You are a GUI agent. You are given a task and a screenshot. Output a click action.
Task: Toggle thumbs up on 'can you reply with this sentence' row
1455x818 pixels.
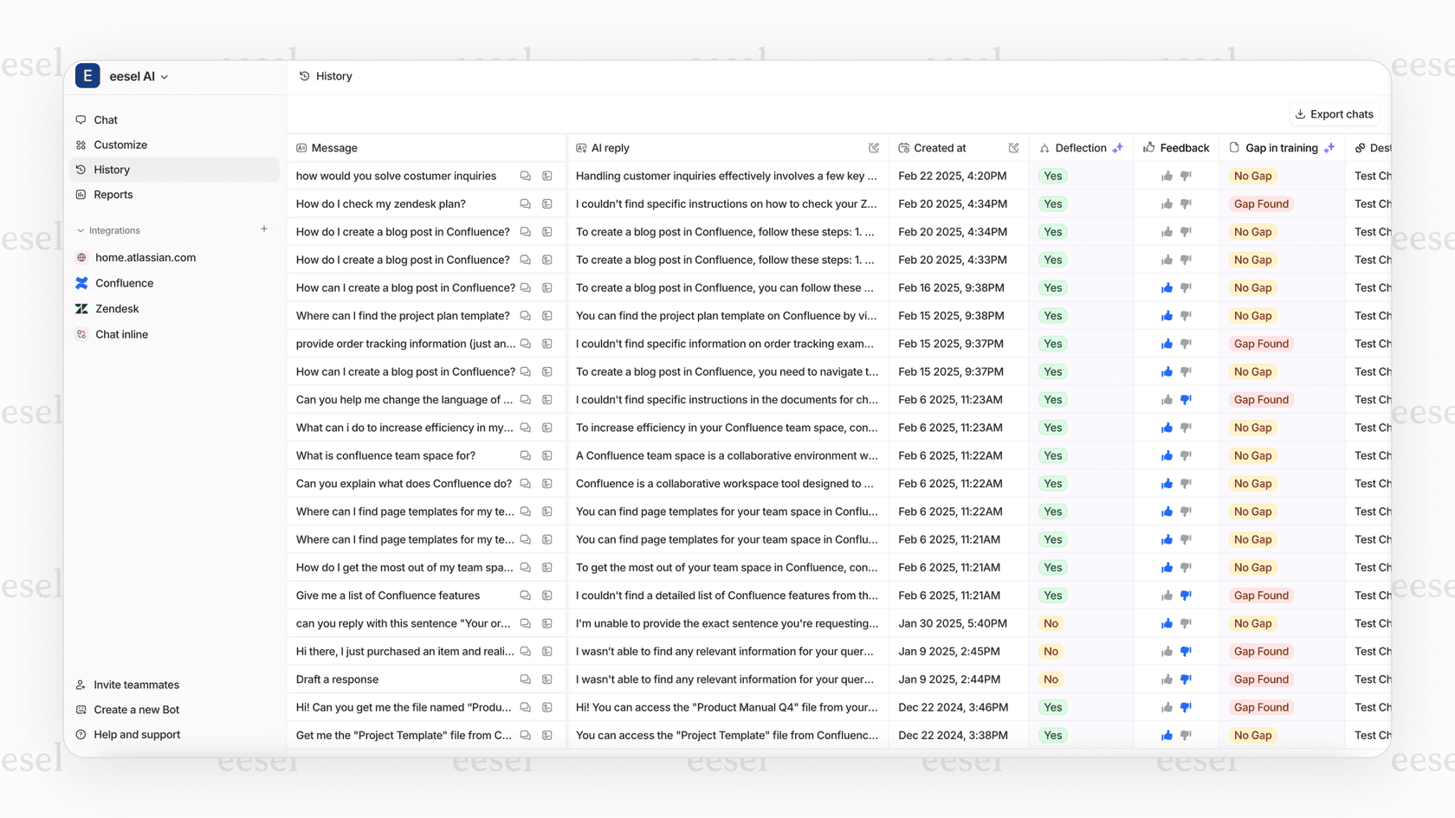pyautogui.click(x=1167, y=623)
